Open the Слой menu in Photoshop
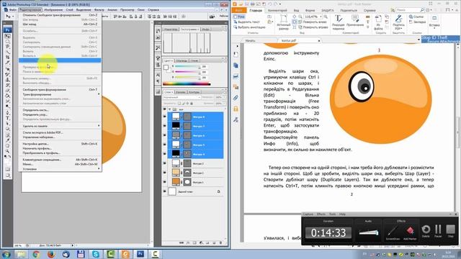The width and height of the screenshot is (461, 259). click(x=69, y=9)
